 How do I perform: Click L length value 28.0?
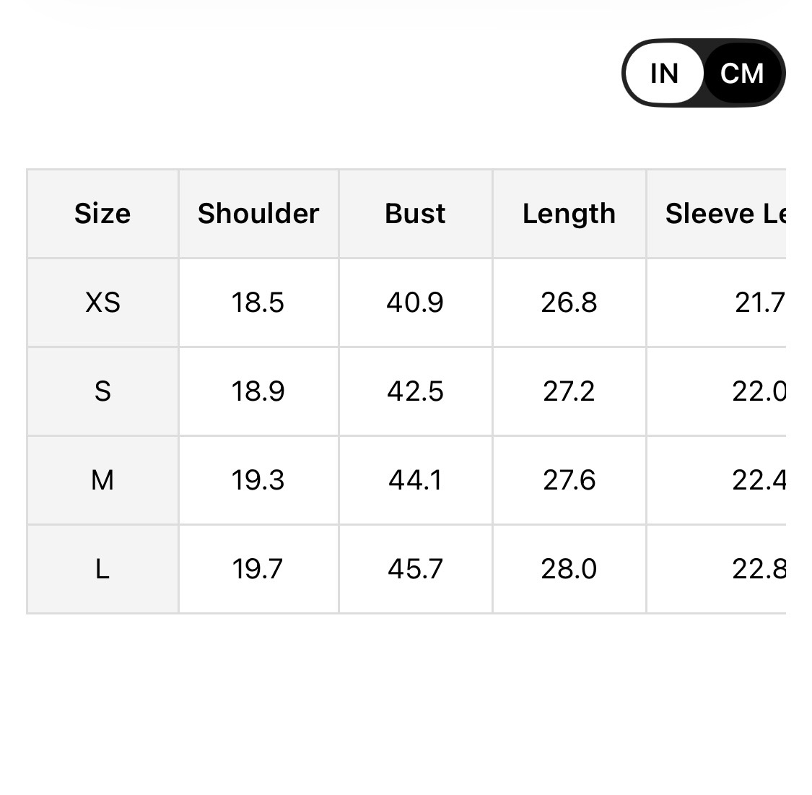tap(569, 569)
